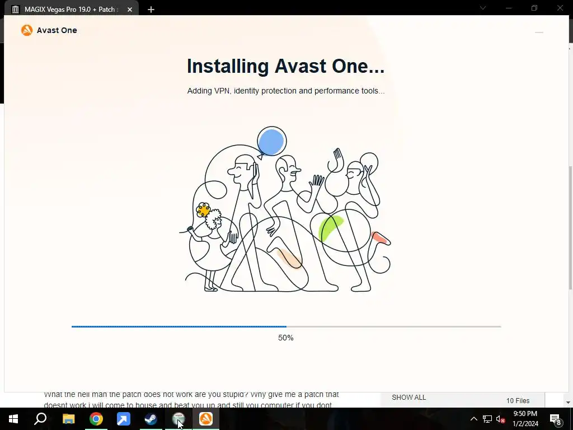Image resolution: width=573 pixels, height=430 pixels.
Task: Open Google Chrome from taskbar
Action: click(96, 419)
